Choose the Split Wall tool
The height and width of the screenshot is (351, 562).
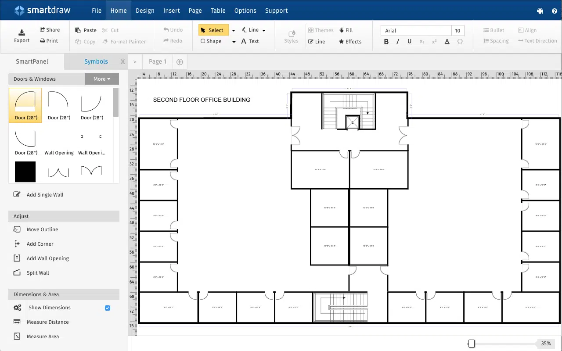[x=38, y=273]
